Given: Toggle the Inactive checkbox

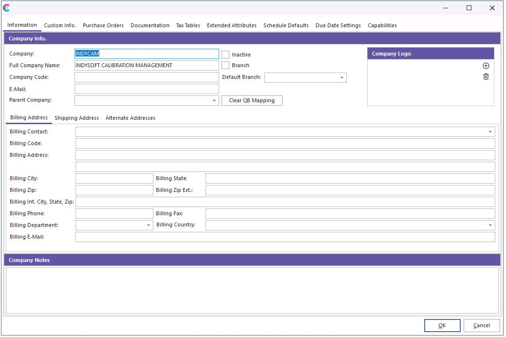Looking at the screenshot, I should click(x=225, y=55).
